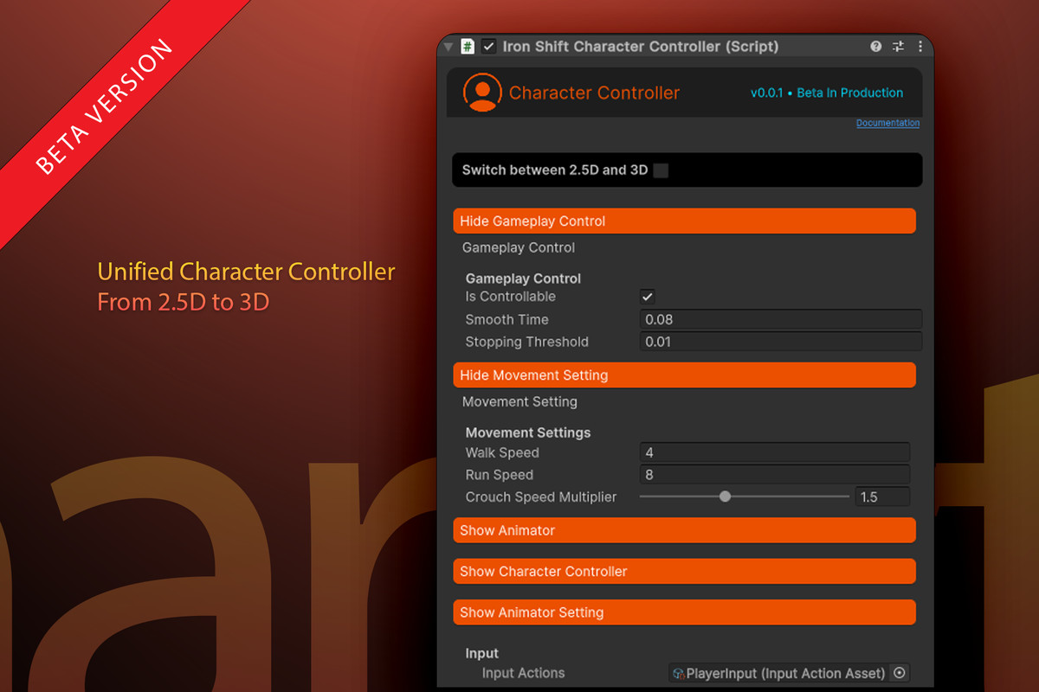Click Hide Movement Setting button
The width and height of the screenshot is (1039, 692).
[684, 375]
